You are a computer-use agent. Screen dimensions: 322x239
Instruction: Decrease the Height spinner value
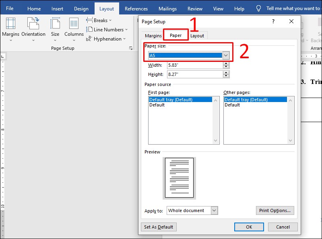coord(226,76)
